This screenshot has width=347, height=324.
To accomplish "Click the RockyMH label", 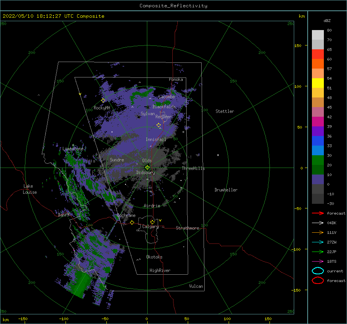I will (x=102, y=108).
